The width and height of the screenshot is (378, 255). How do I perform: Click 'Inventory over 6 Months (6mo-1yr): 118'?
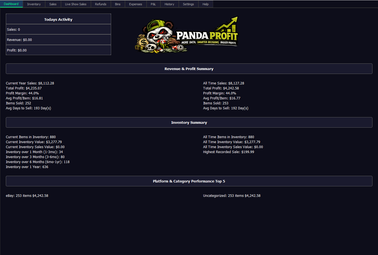(38, 162)
